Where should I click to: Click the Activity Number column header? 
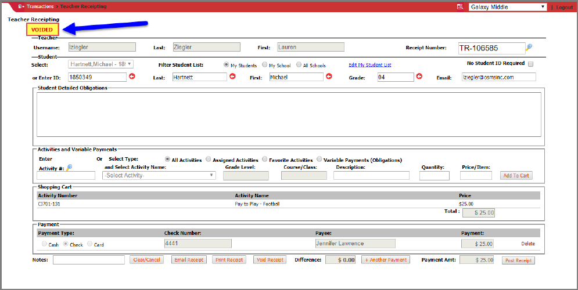(x=58, y=195)
